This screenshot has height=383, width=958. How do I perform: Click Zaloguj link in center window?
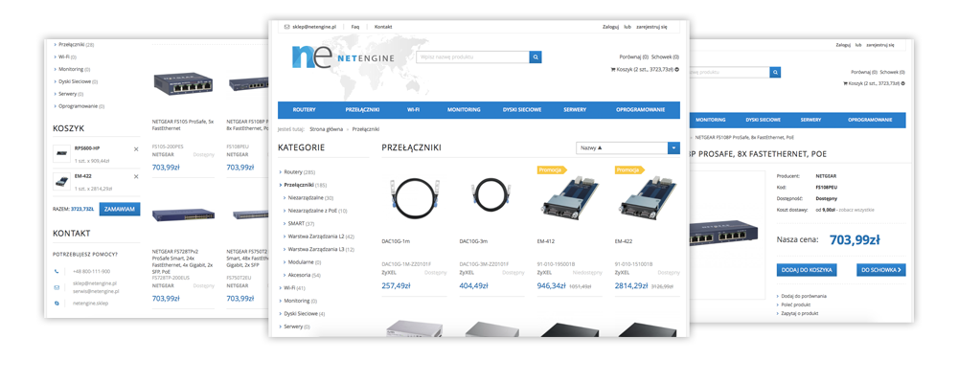pyautogui.click(x=611, y=27)
